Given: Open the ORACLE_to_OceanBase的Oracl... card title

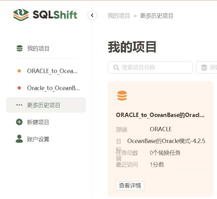Looking at the screenshot, I should 160,115.
